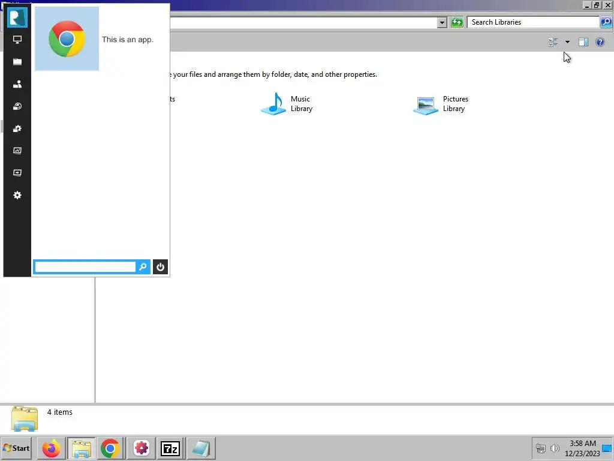Screen dimensions: 614x461
Task: Click the folder with globe icon in sidebar
Action: [17, 106]
